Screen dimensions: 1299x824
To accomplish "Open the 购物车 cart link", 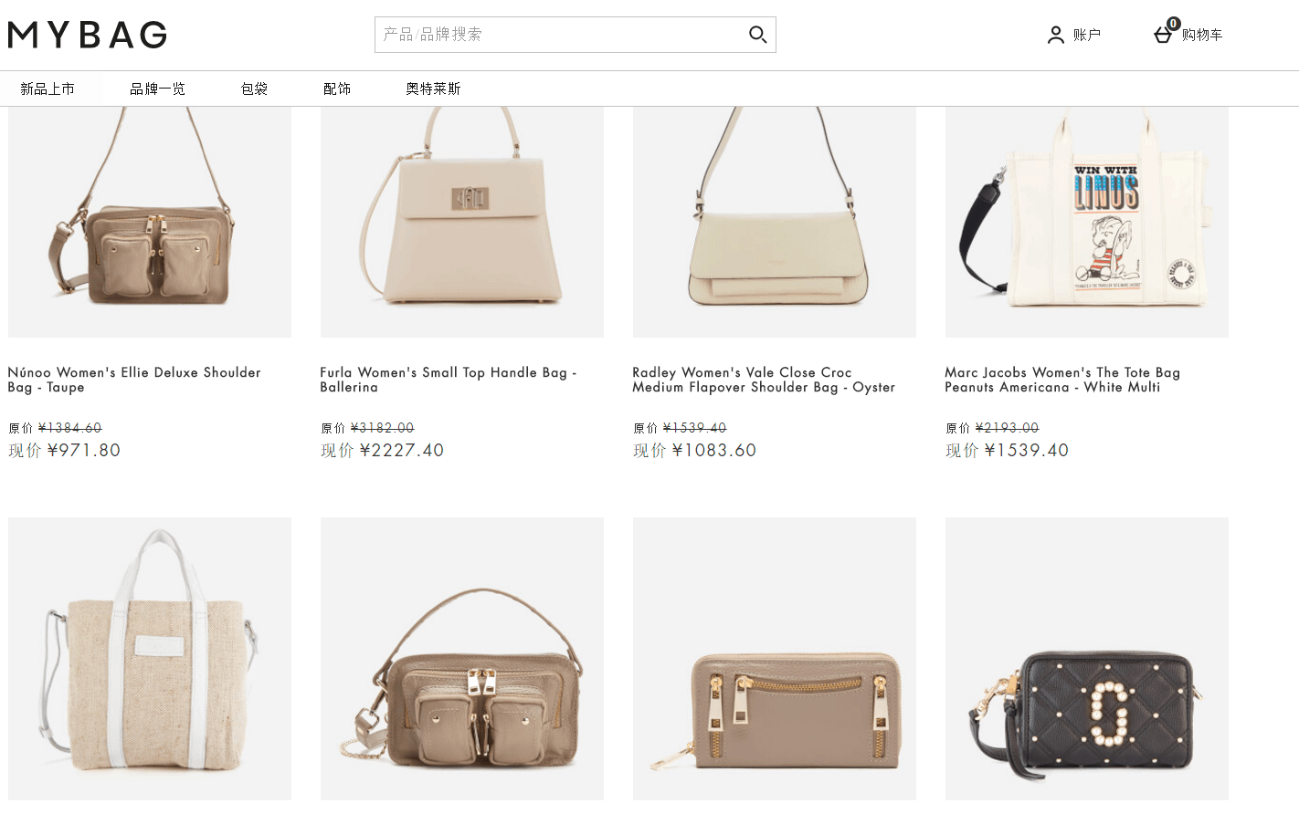I will [1202, 35].
